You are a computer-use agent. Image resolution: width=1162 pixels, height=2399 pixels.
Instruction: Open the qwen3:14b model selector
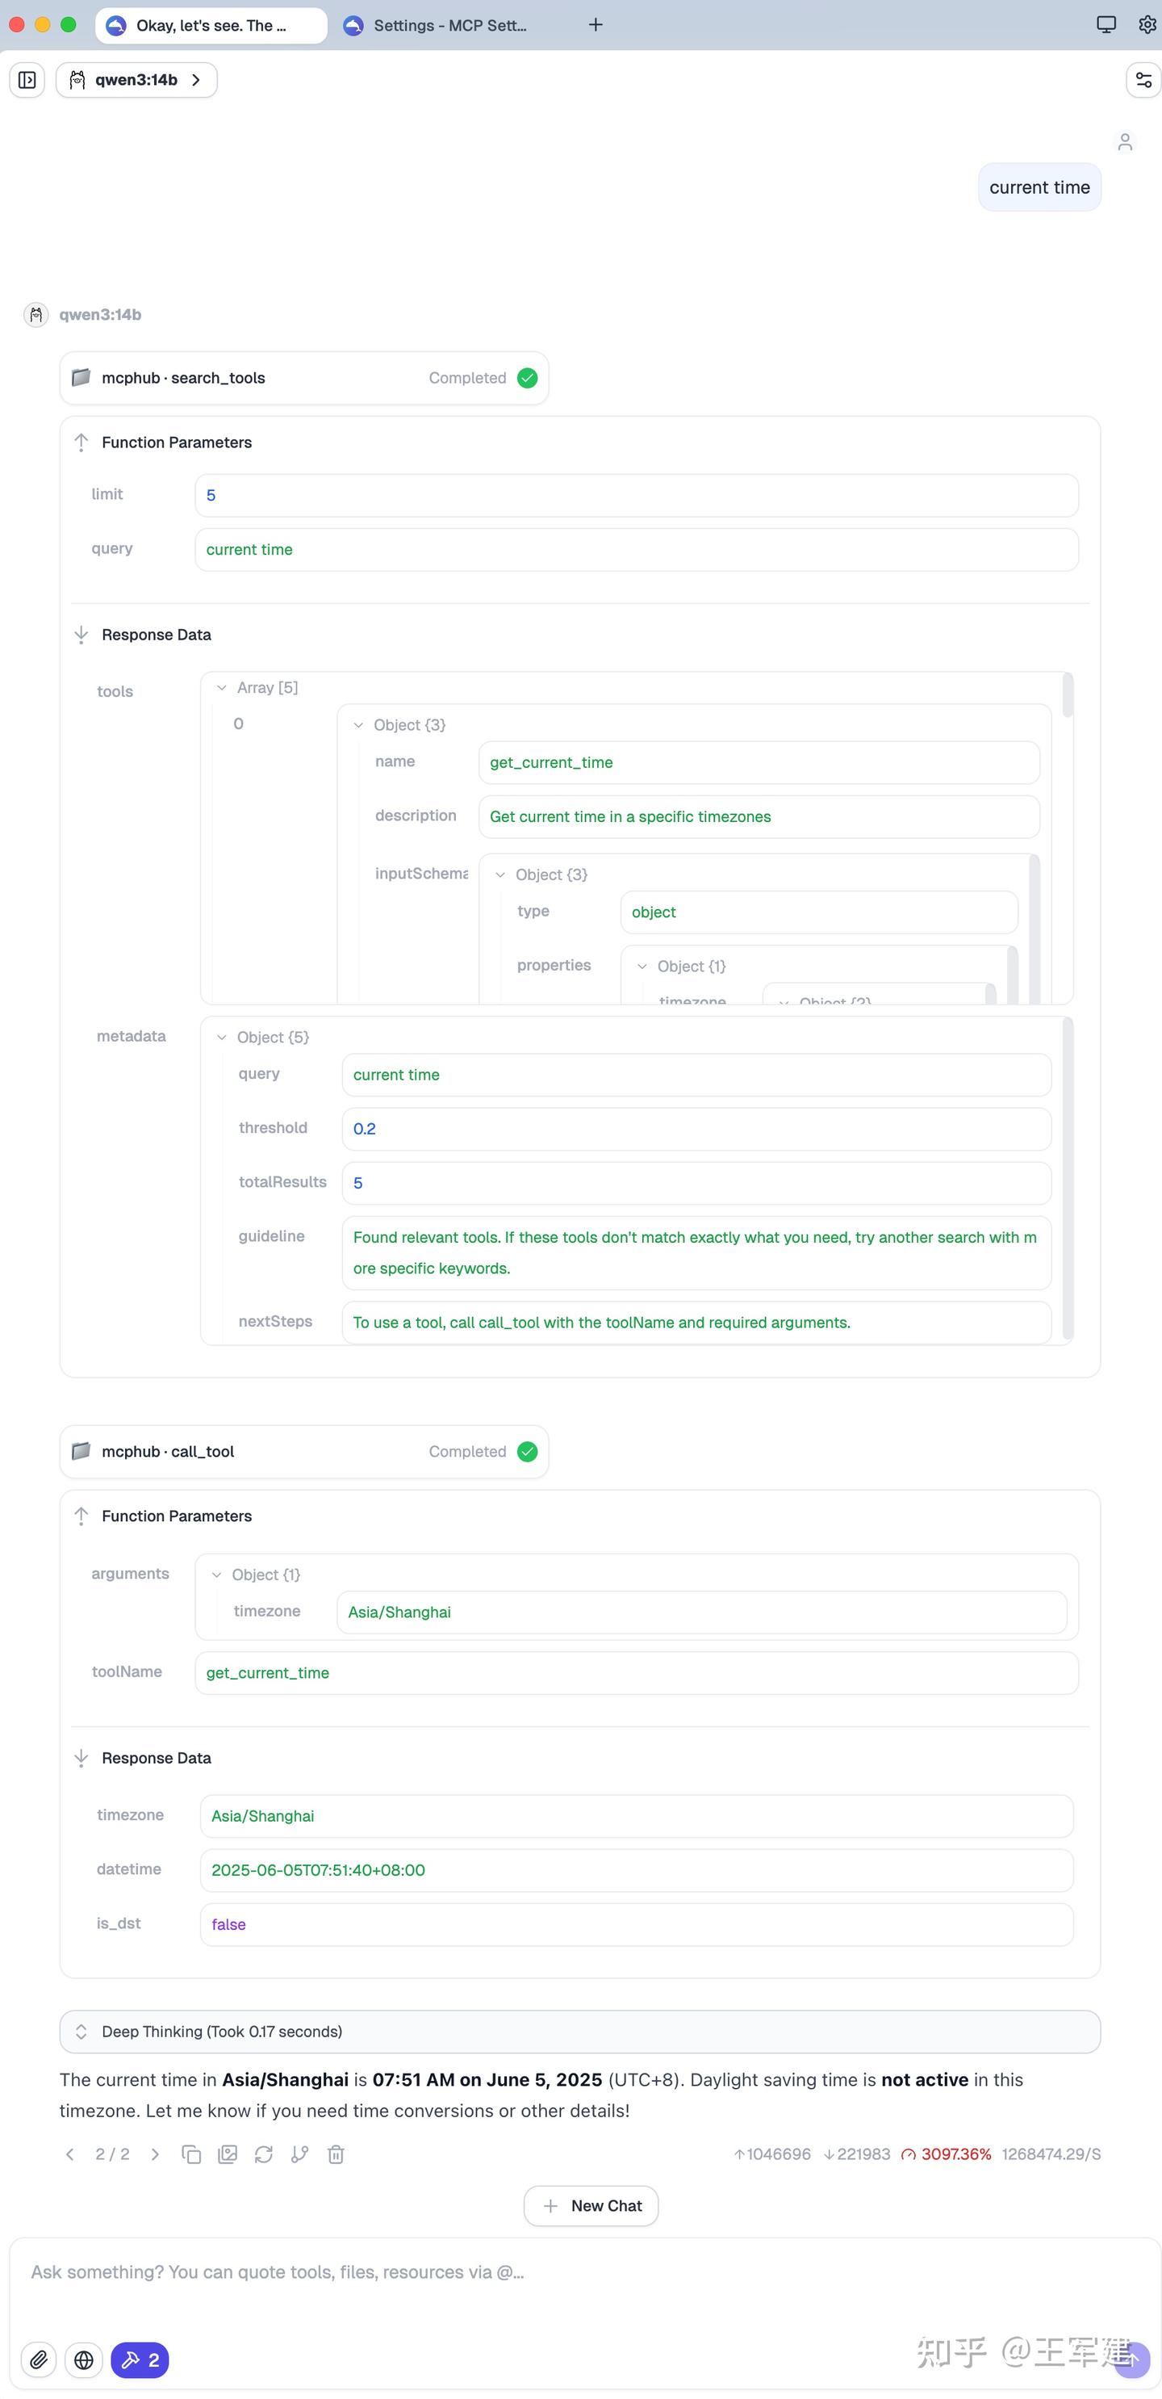pyautogui.click(x=136, y=80)
